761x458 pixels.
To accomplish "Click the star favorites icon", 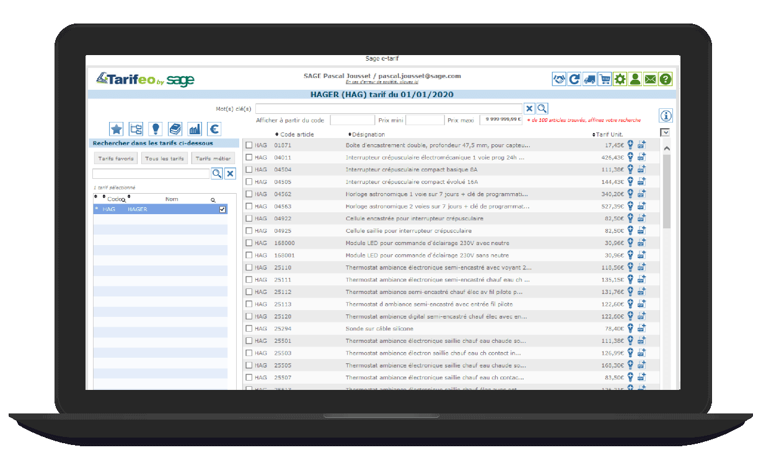I will point(117,129).
